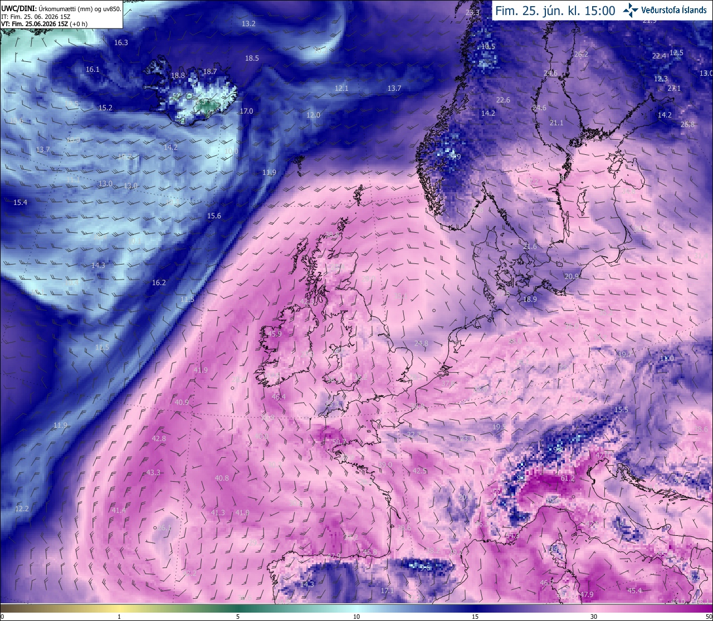Click the 18.8 value over western Iceland
Screen dimensions: 713x621
tap(178, 76)
